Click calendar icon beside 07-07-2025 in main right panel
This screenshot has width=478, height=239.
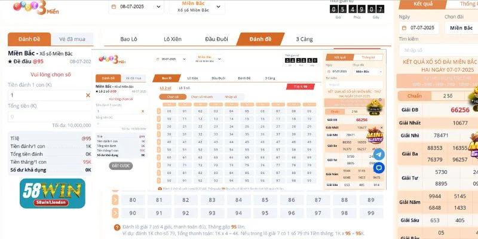click(x=405, y=27)
